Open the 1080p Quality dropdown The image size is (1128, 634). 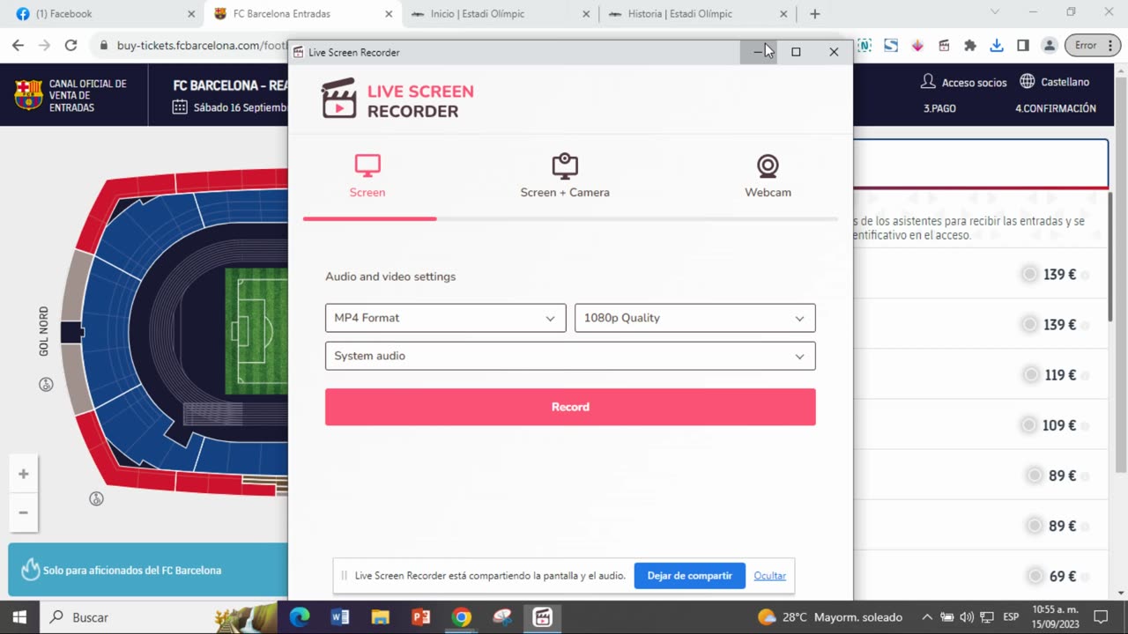[694, 318]
